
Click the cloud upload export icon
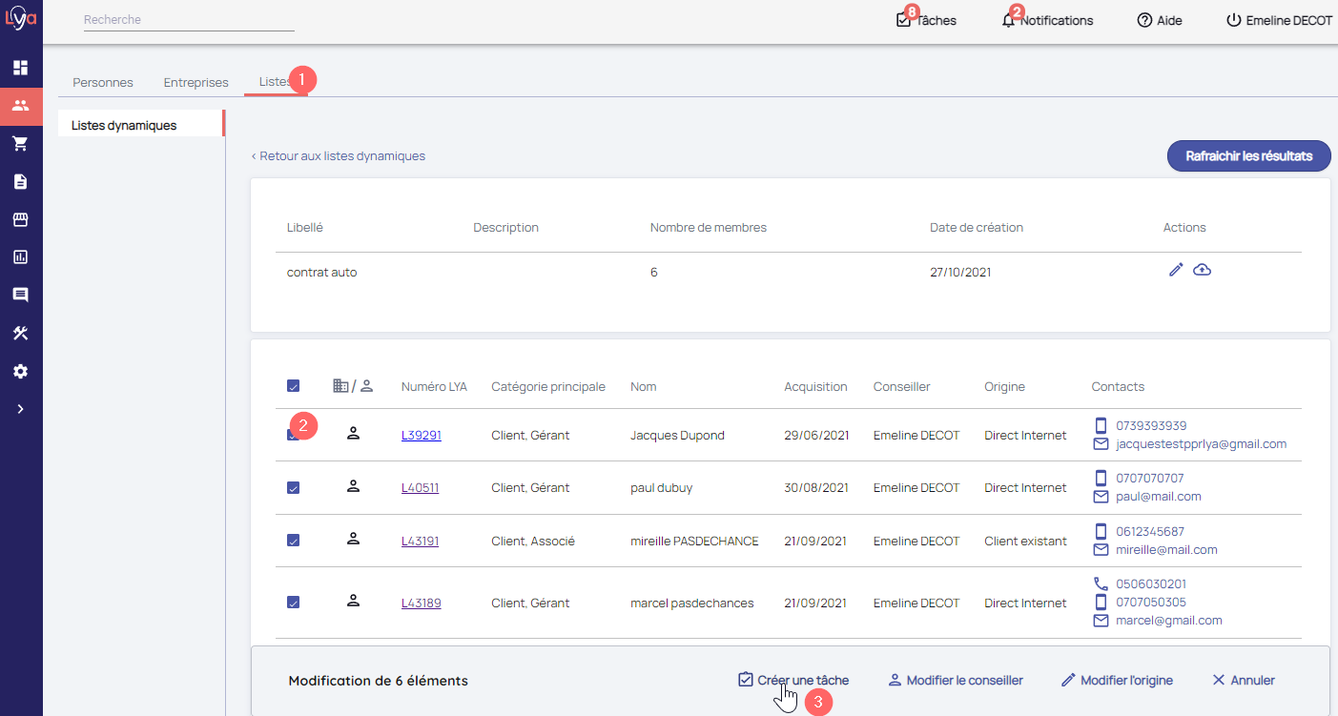(1203, 270)
